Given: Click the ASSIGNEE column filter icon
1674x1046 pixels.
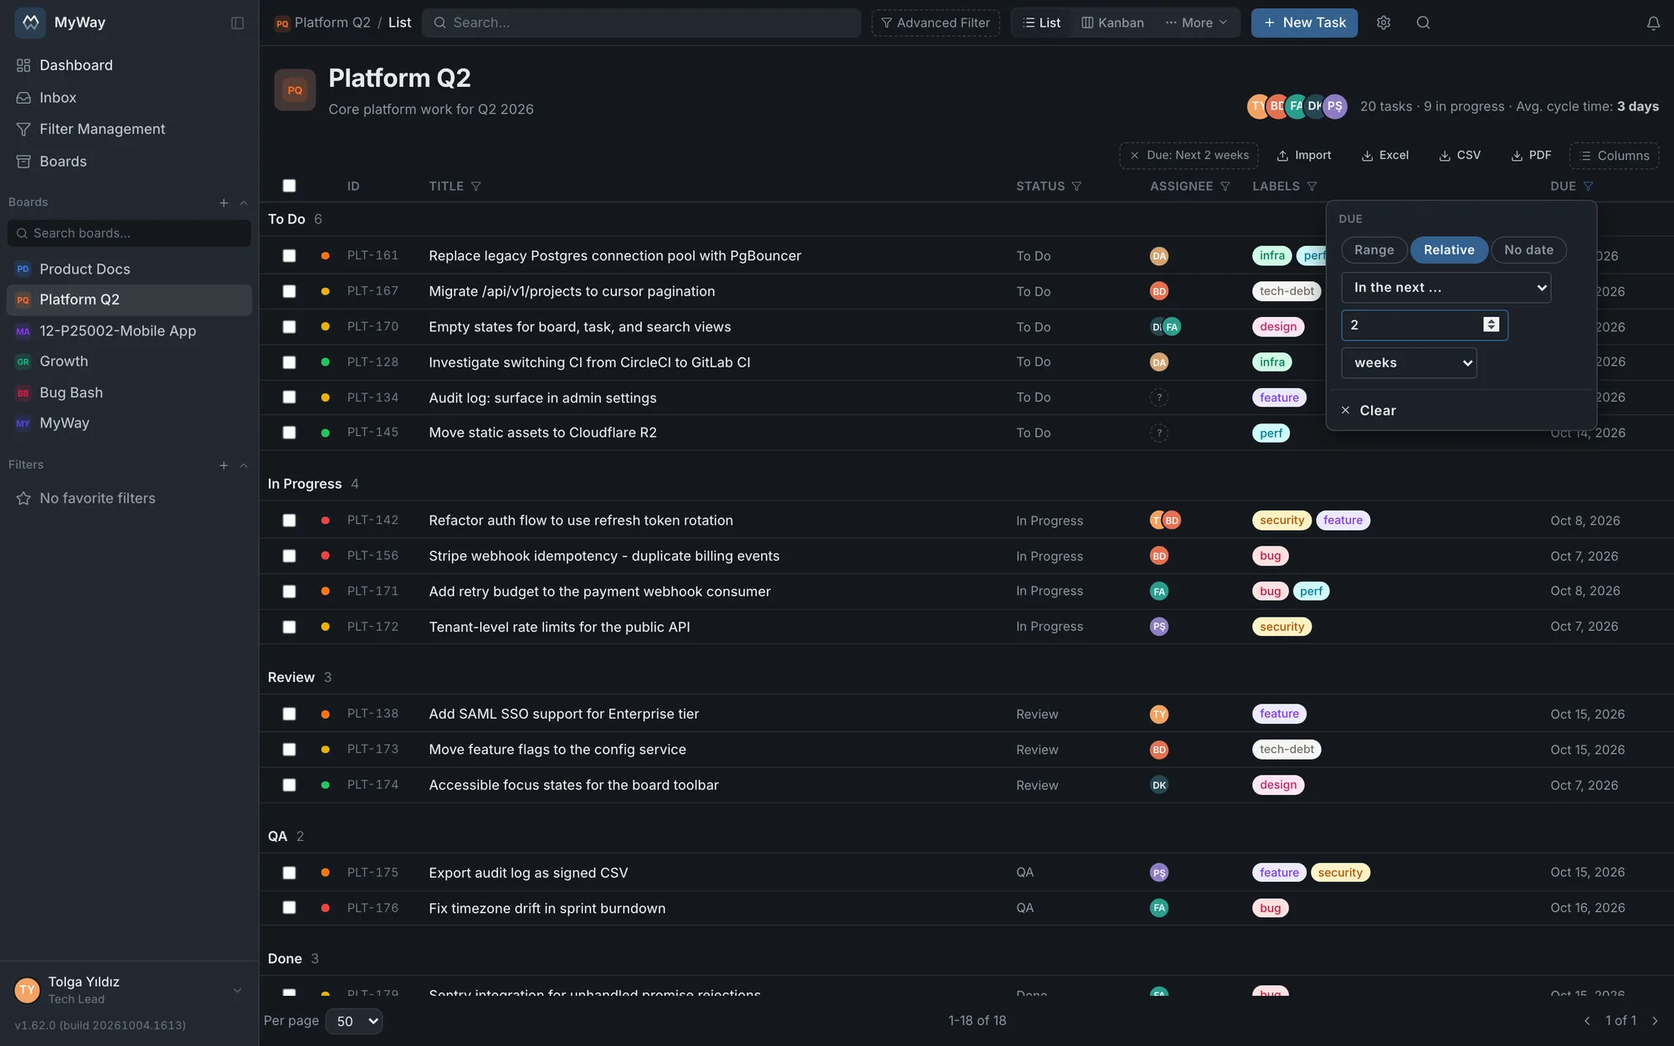Looking at the screenshot, I should (x=1225, y=187).
